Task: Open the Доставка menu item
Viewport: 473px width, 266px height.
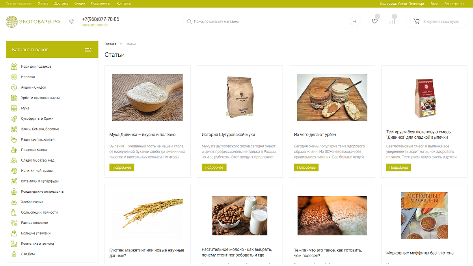Action: coord(61,4)
